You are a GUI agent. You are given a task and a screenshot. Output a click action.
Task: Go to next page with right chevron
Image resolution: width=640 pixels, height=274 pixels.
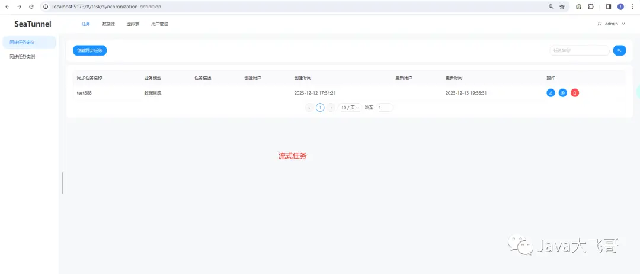pyautogui.click(x=331, y=108)
